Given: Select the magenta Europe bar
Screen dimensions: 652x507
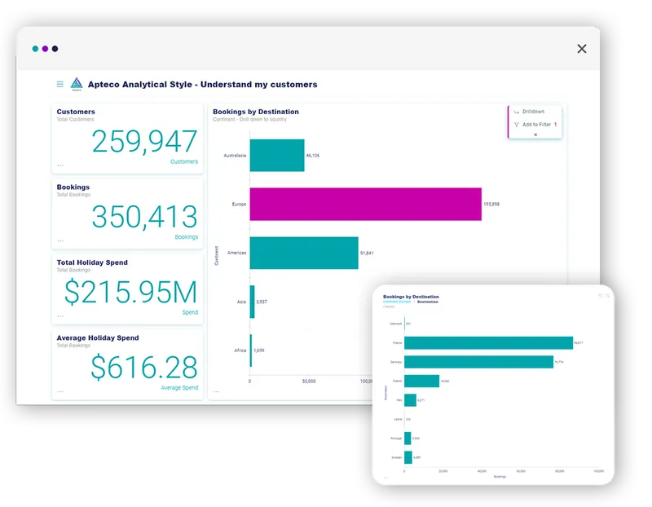Looking at the screenshot, I should [365, 204].
